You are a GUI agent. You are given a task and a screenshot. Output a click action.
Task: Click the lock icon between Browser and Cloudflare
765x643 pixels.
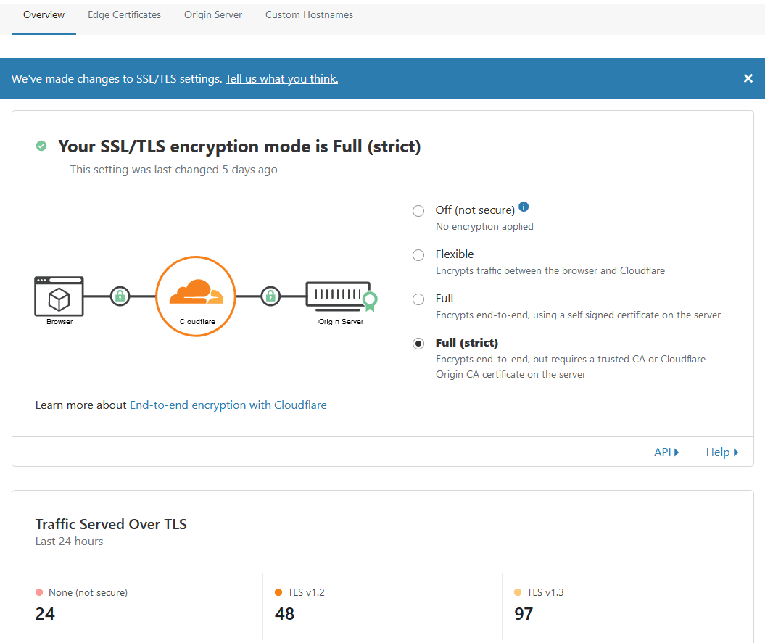tap(120, 296)
